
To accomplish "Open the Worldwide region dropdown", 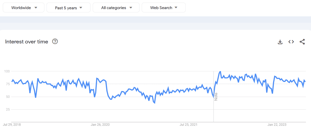I will (24, 8).
